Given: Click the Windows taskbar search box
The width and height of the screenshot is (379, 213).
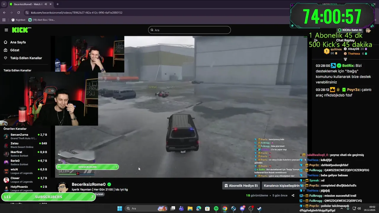Looking at the screenshot, I should 147,209.
